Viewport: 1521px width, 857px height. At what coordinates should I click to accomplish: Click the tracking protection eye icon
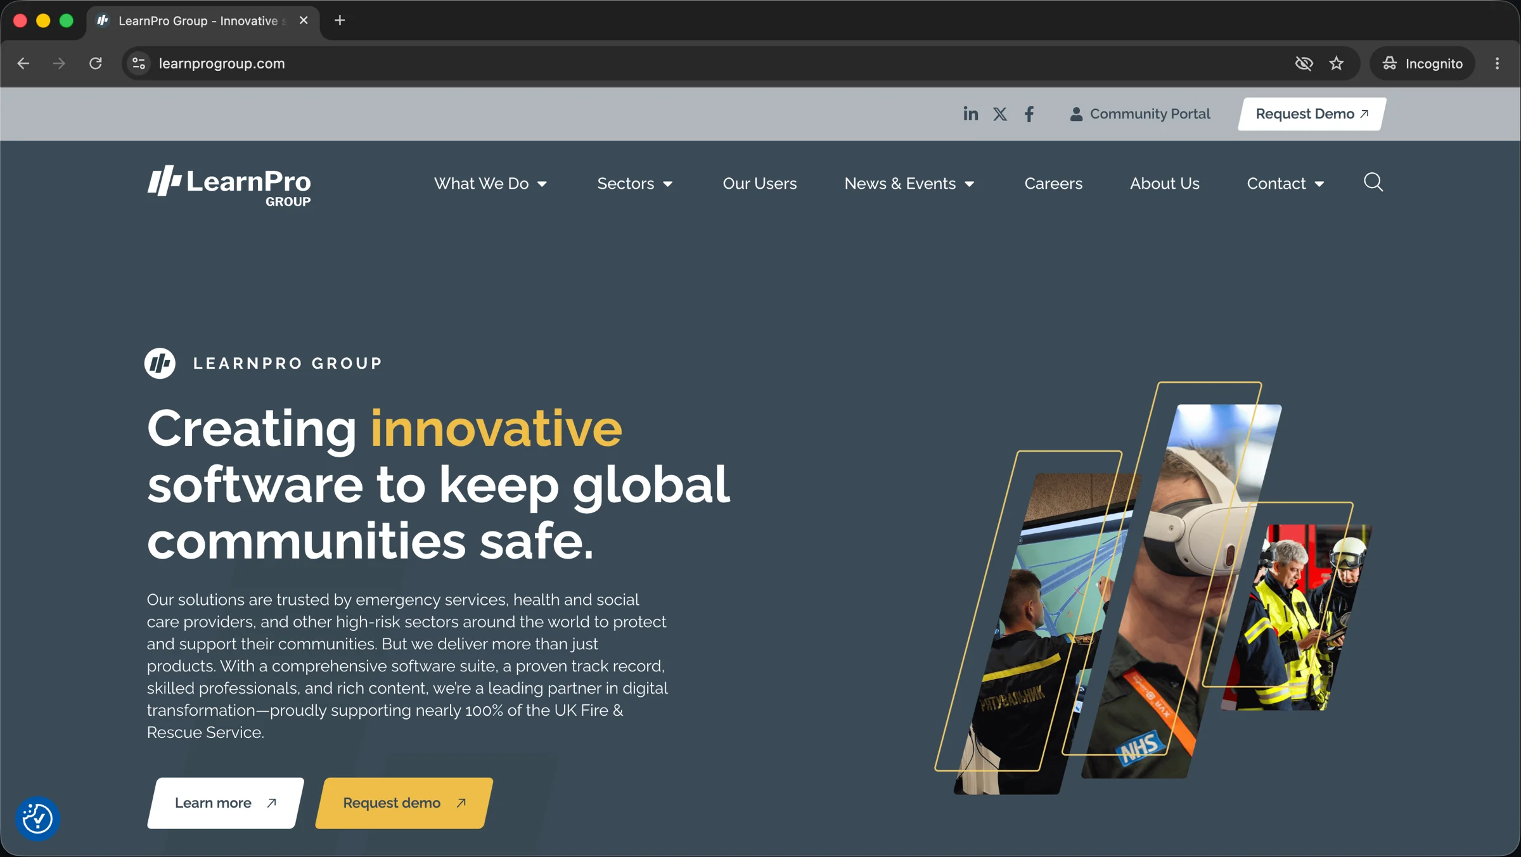pyautogui.click(x=1304, y=63)
